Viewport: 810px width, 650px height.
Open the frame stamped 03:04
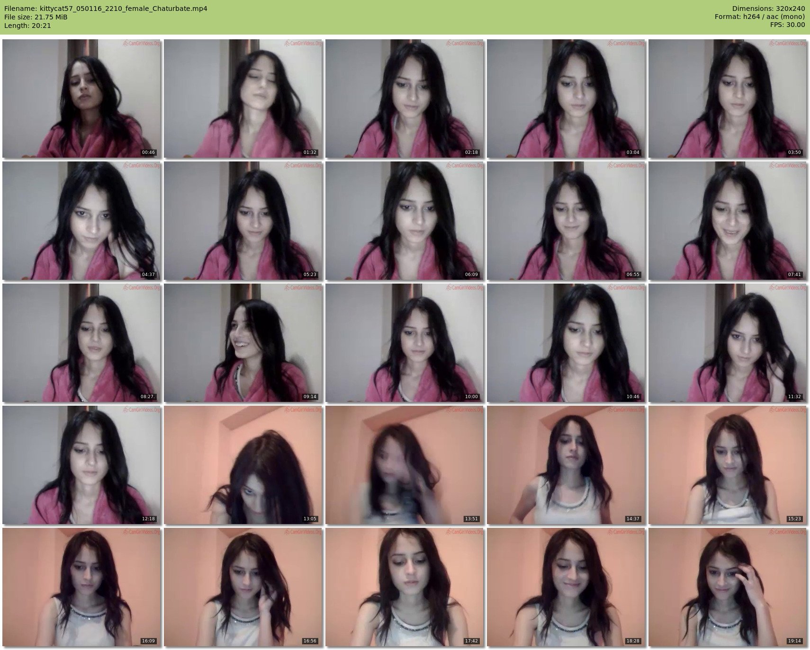[566, 98]
